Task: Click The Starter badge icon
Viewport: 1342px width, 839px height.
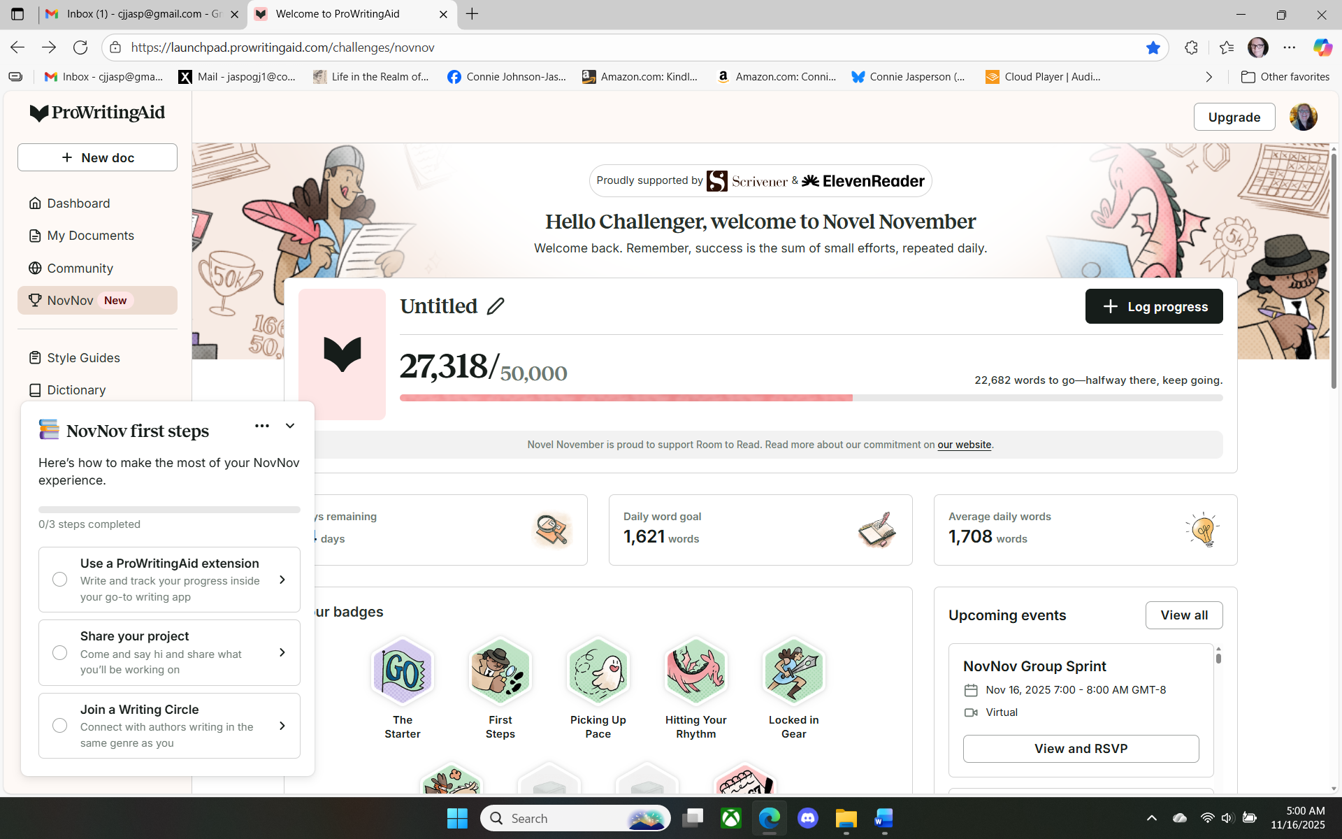Action: [x=402, y=671]
